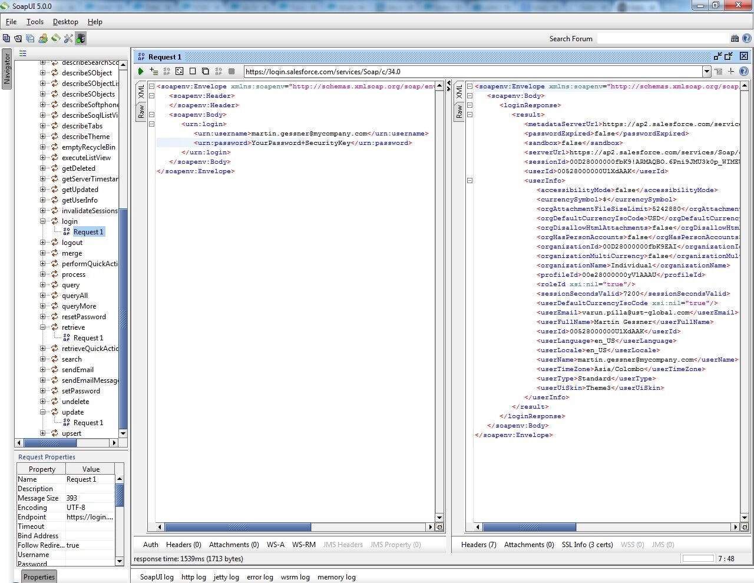Viewport: 754px width, 583px height.
Task: Fold the userInfo element in response XML
Action: click(x=470, y=181)
